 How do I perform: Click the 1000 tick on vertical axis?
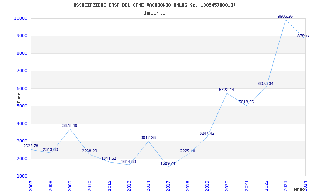click(x=22, y=176)
